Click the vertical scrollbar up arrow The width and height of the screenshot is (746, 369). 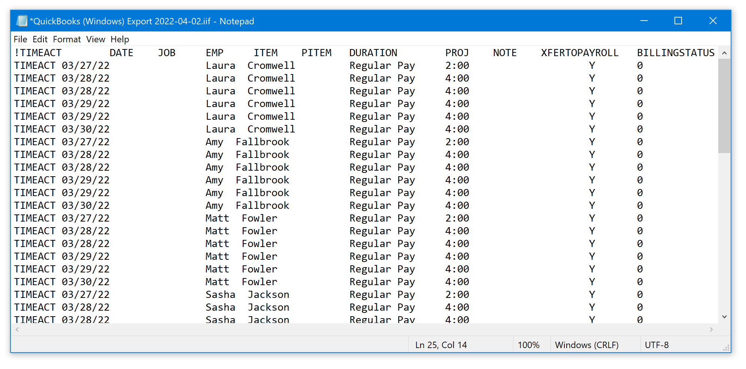724,53
